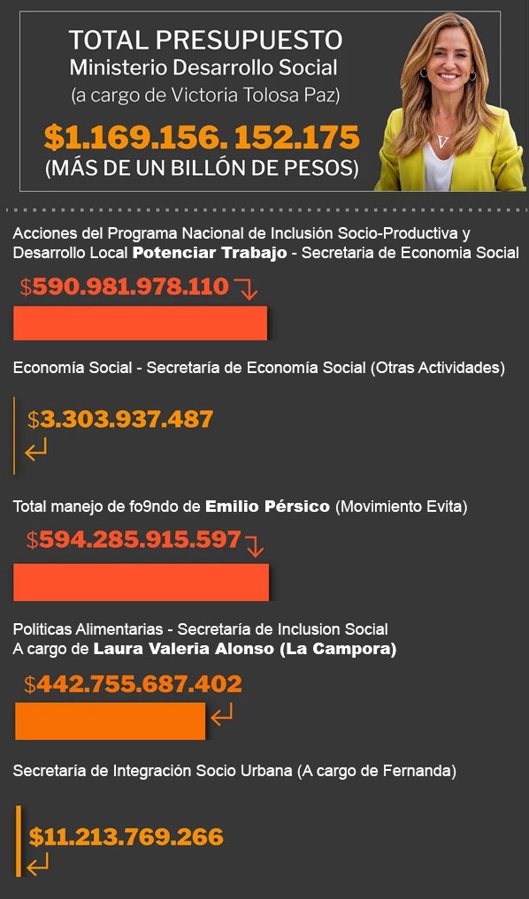Click the total budget figure $1.169.156.152.175

(x=202, y=137)
